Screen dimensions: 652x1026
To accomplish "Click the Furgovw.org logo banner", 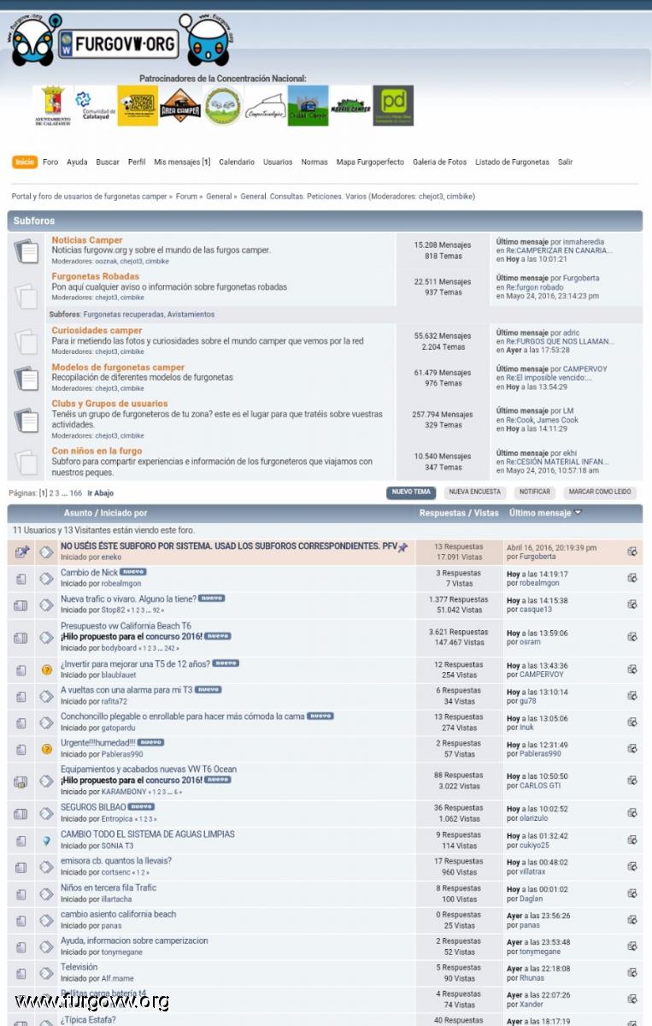I will coord(120,39).
